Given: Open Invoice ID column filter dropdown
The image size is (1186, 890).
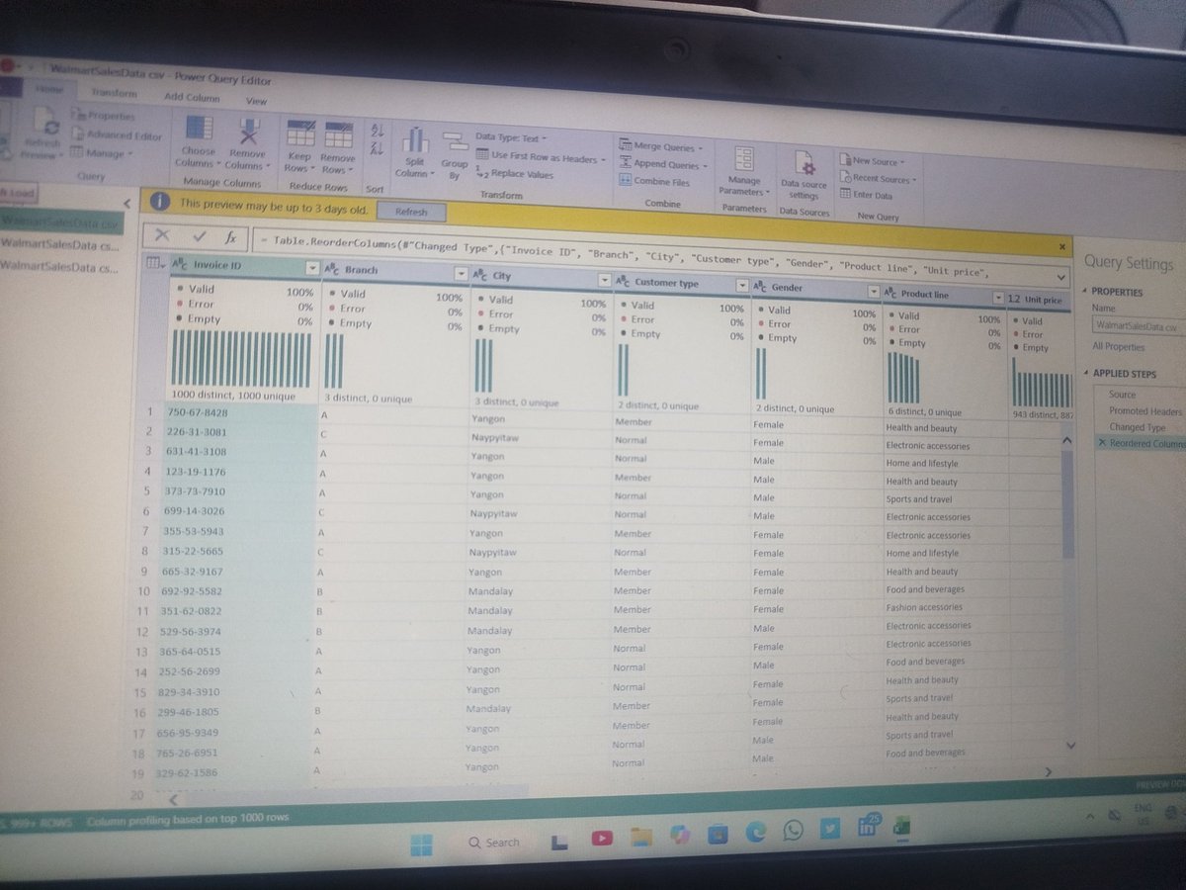Looking at the screenshot, I should tap(312, 268).
